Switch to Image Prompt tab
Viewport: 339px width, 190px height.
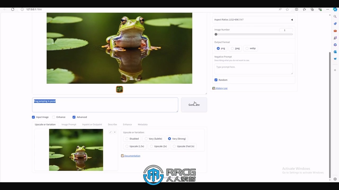point(69,125)
